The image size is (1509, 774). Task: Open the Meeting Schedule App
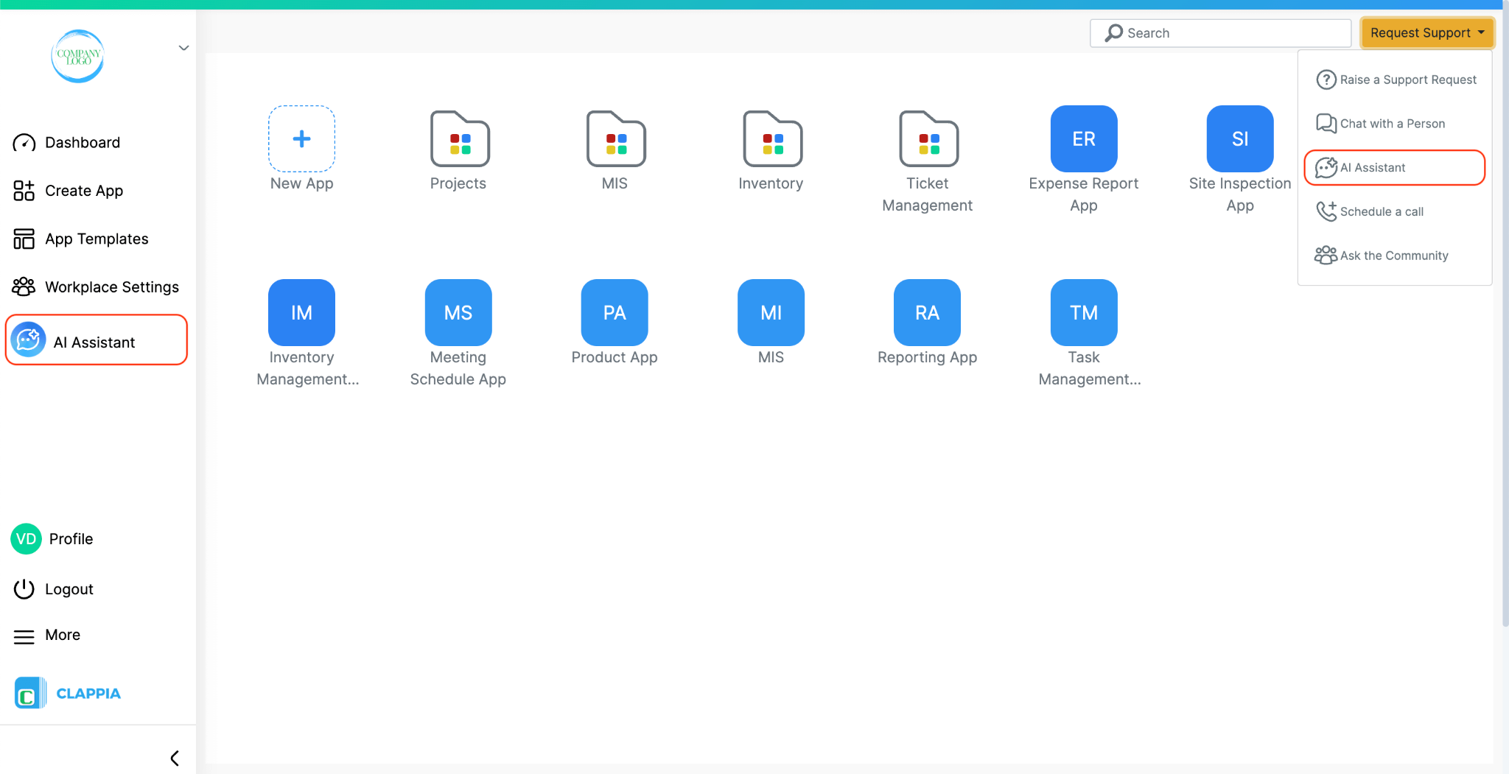457,312
